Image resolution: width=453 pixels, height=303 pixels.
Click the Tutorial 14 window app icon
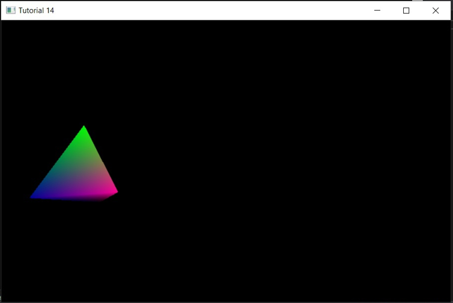click(11, 10)
